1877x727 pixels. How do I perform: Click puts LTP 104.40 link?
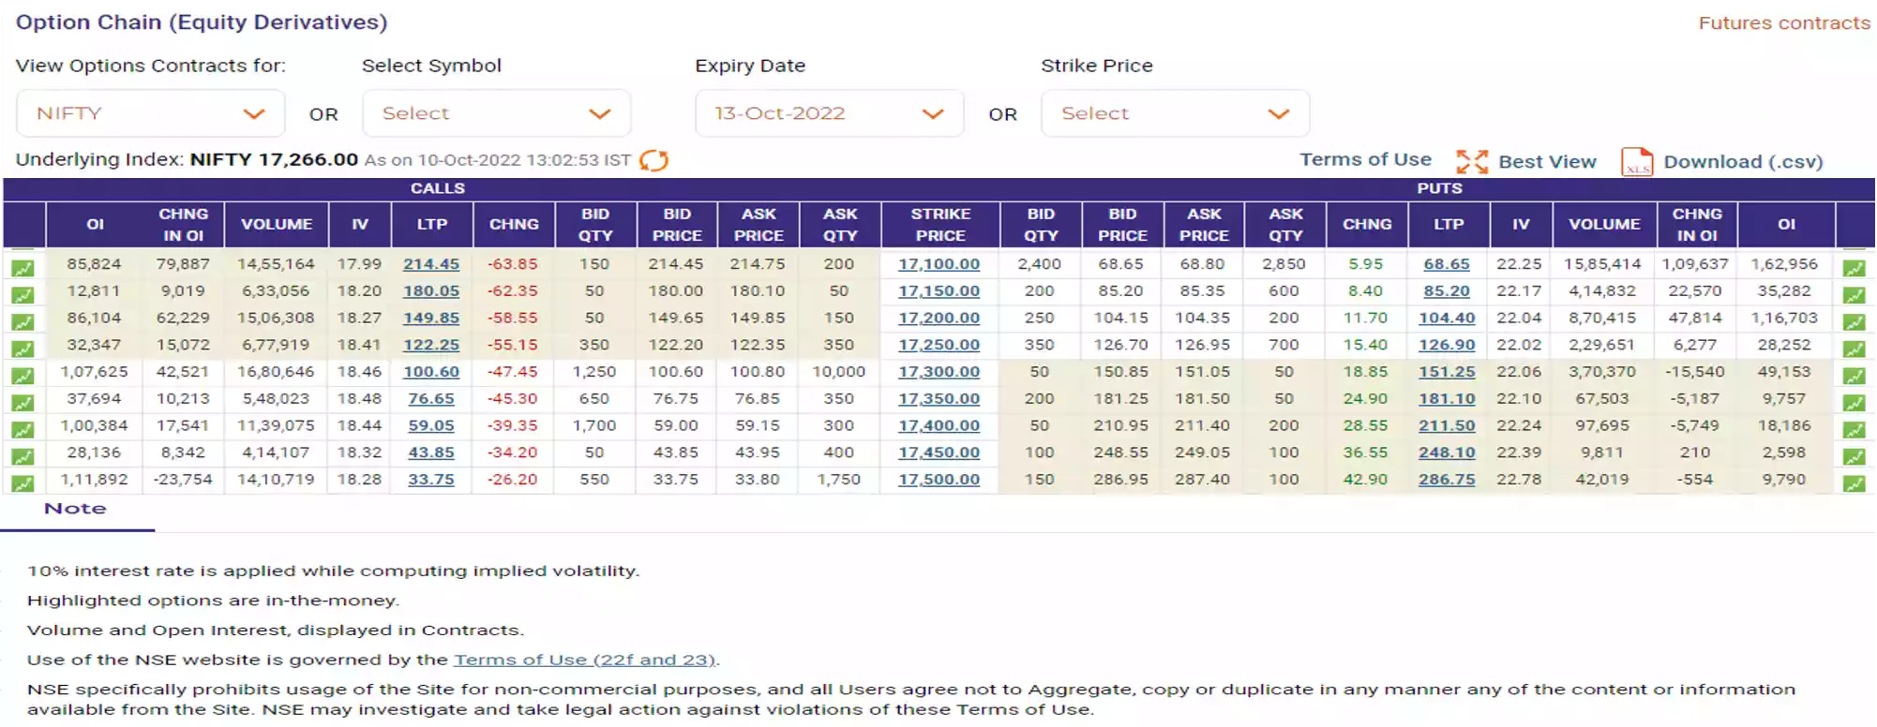tap(1447, 319)
